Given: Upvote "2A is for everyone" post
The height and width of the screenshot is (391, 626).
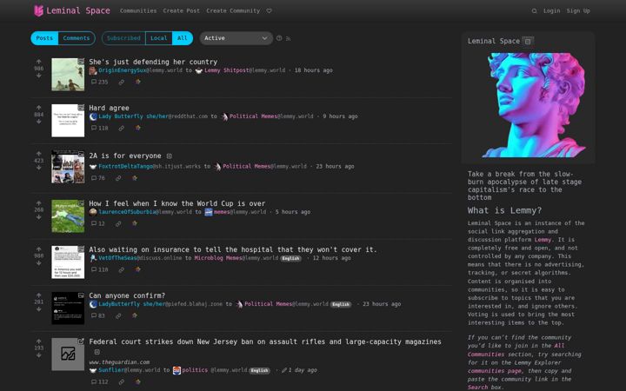Looking at the screenshot, I should click(x=39, y=154).
